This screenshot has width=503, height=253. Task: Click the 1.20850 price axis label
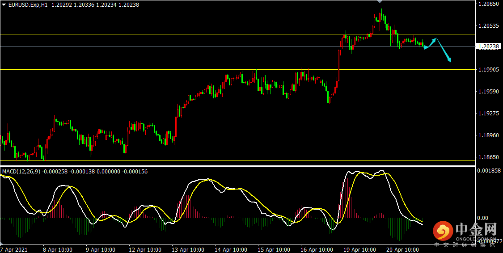pos(489,4)
